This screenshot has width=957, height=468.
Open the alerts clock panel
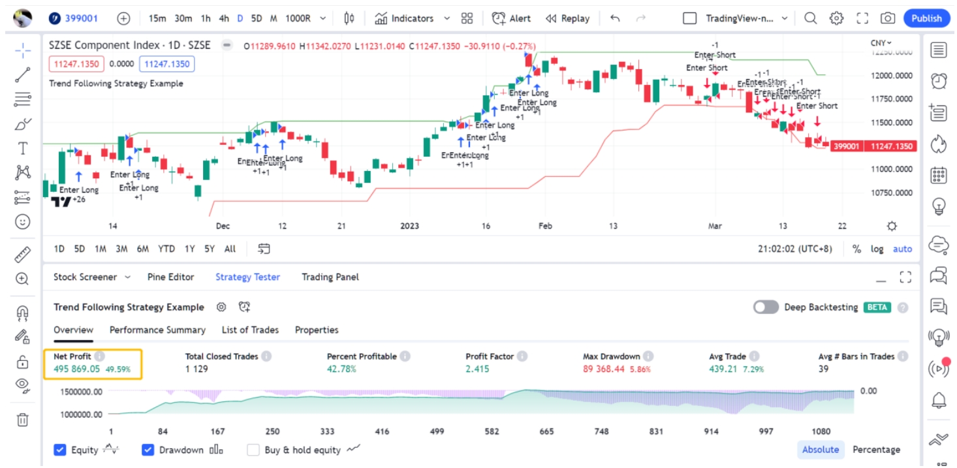(x=939, y=81)
